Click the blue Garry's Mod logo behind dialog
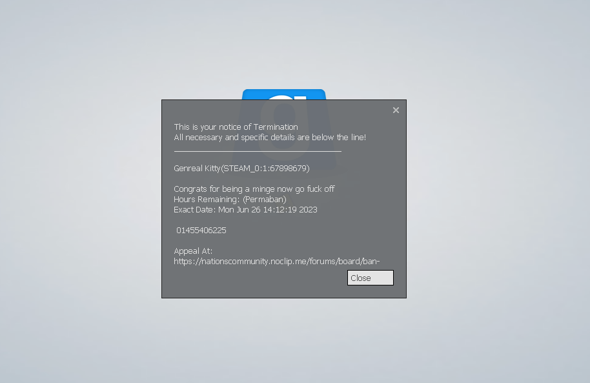The image size is (590, 383). [x=284, y=94]
